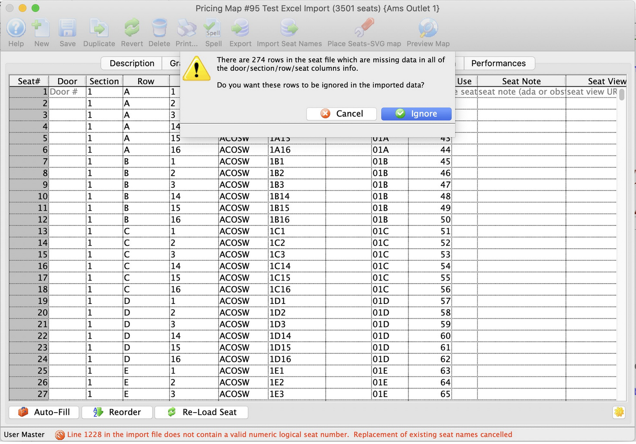Click the Seat# column header
This screenshot has width=636, height=444.
coord(29,81)
